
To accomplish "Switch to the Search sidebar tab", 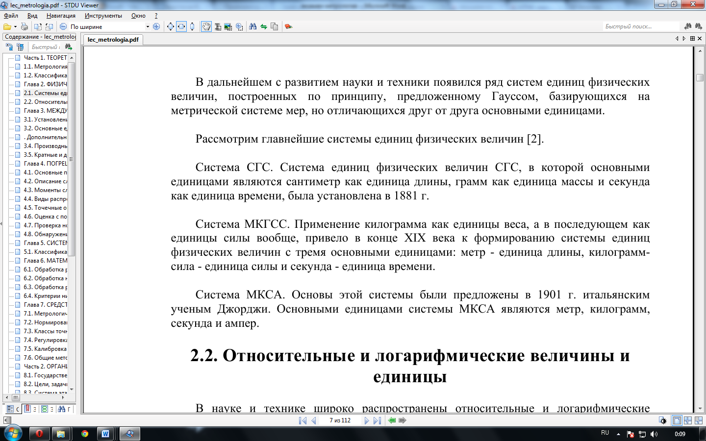I will tap(64, 409).
